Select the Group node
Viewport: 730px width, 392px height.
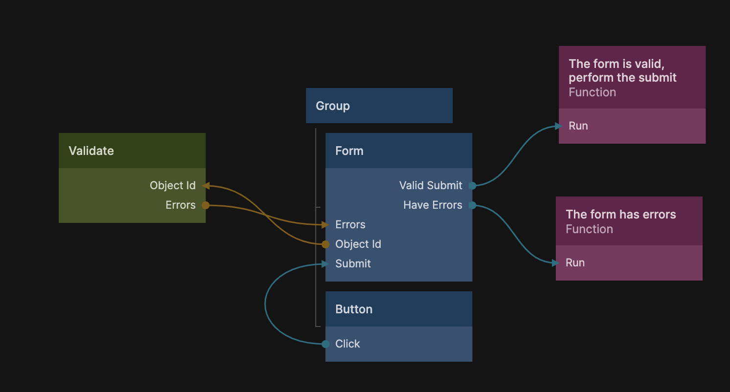(x=379, y=106)
